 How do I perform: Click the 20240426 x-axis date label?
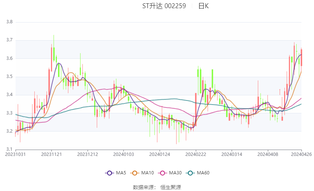point(301,154)
